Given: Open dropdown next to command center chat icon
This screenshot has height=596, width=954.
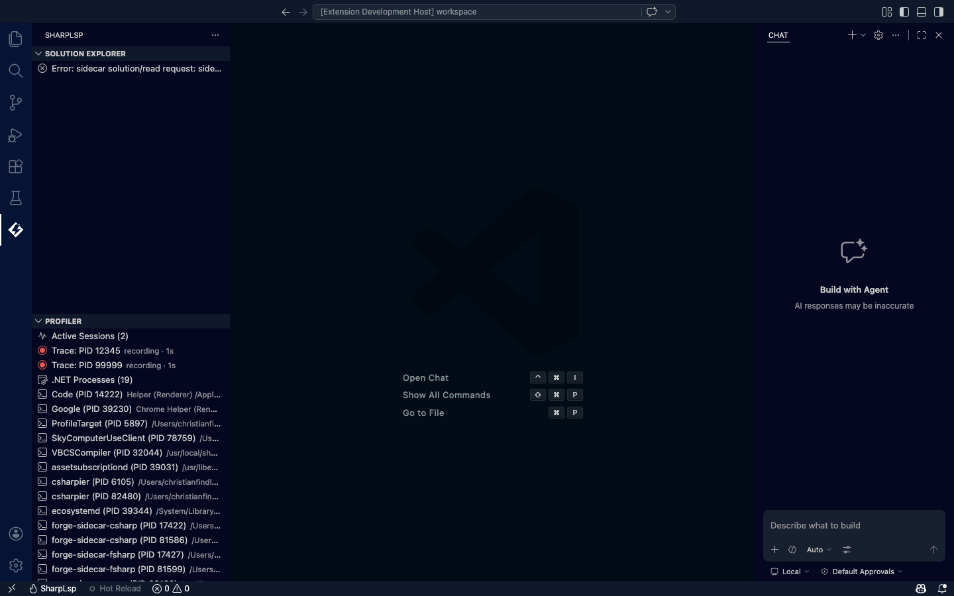Looking at the screenshot, I should click(668, 12).
